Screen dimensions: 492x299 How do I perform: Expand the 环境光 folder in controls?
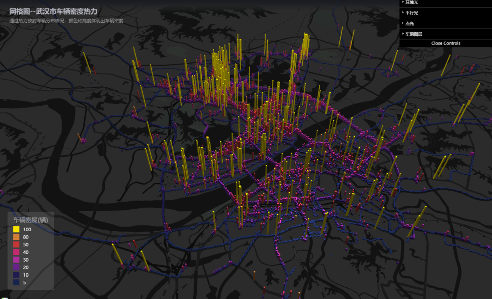click(x=446, y=3)
